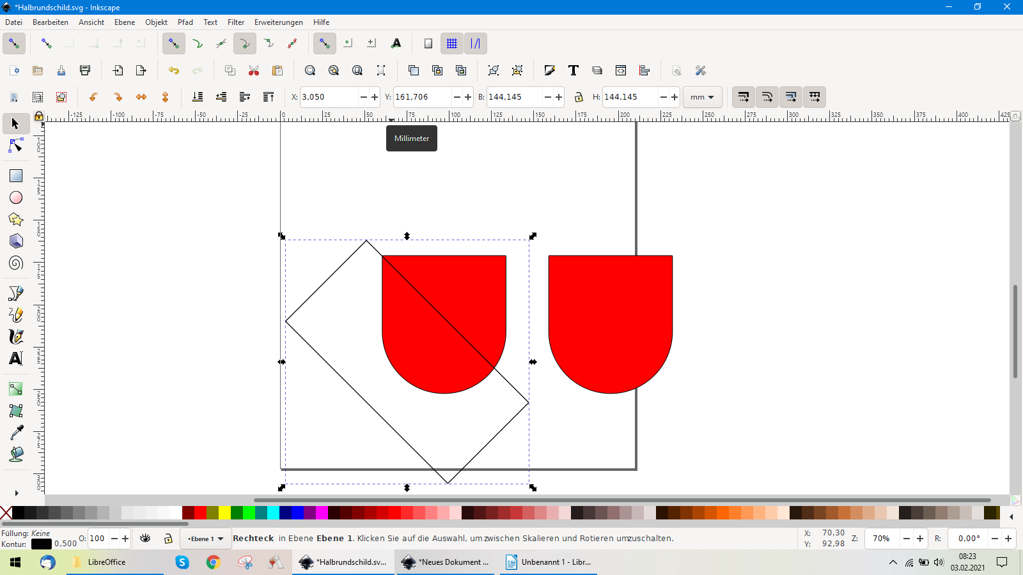
Task: Toggle the width/height ratio lock
Action: pyautogui.click(x=579, y=97)
